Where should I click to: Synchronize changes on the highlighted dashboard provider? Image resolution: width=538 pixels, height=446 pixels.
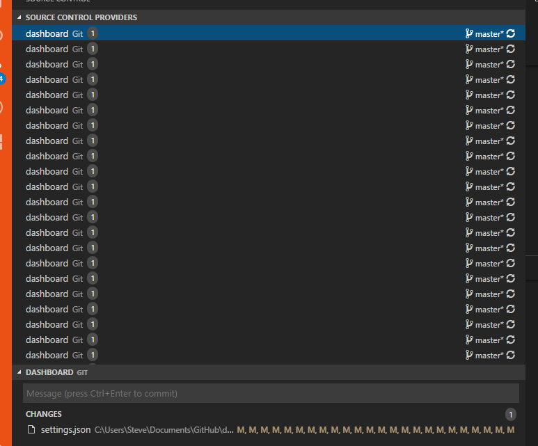511,33
